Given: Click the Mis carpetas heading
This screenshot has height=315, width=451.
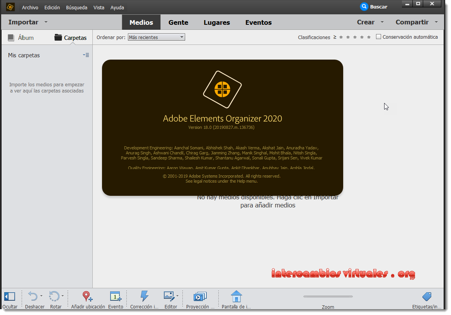Looking at the screenshot, I should (x=24, y=55).
